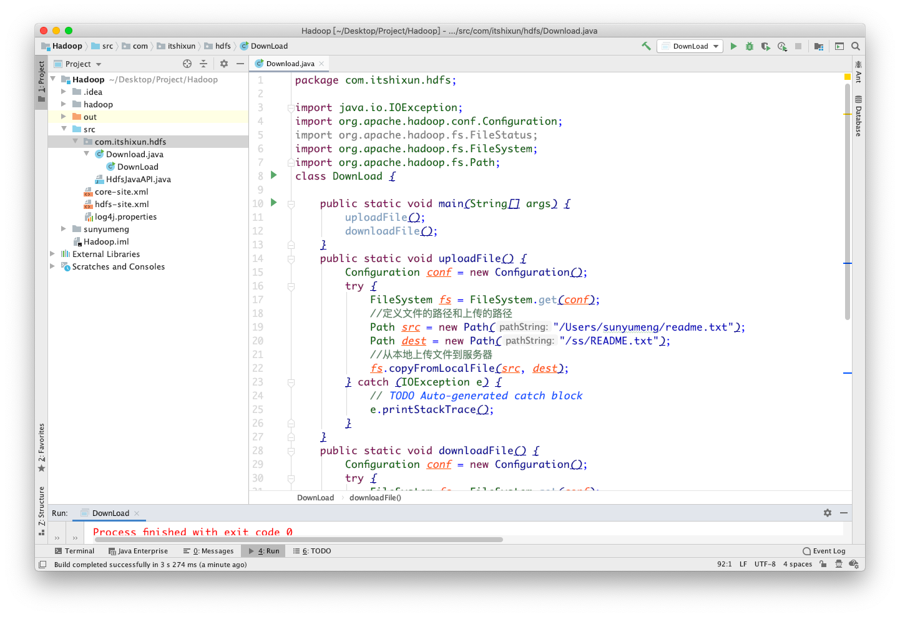Toggle the 2: Favorites side panel button
900x617 pixels.
click(41, 447)
